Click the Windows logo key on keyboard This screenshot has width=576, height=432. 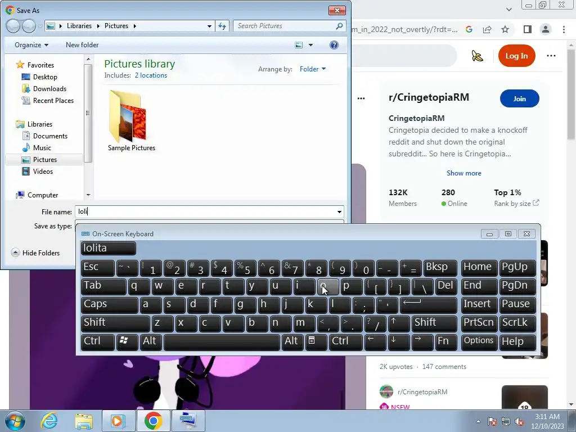(x=127, y=342)
